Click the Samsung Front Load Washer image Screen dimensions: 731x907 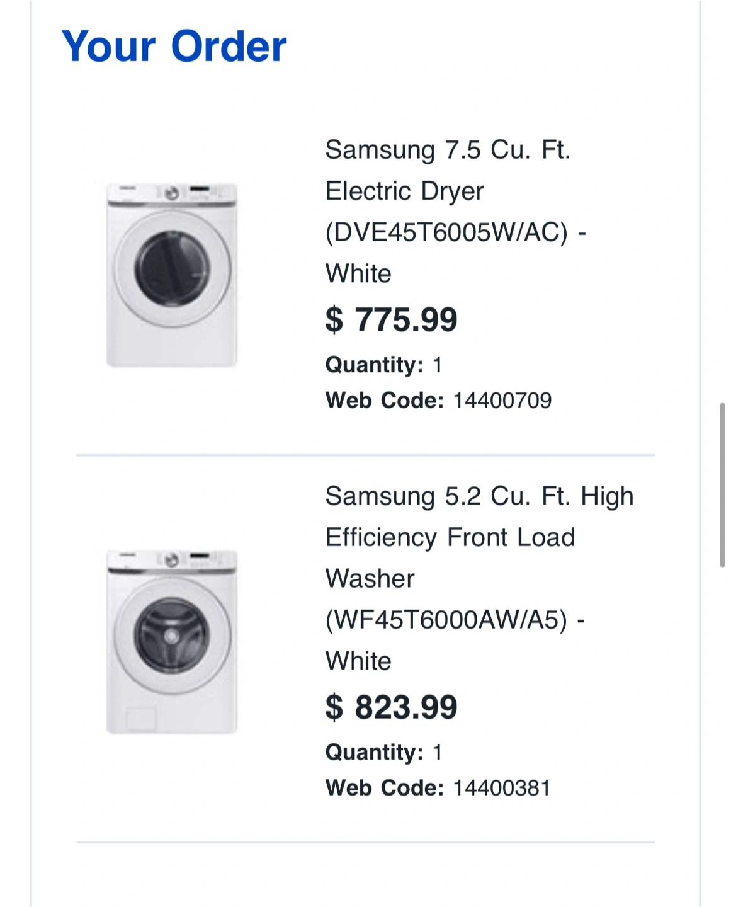[x=171, y=641]
